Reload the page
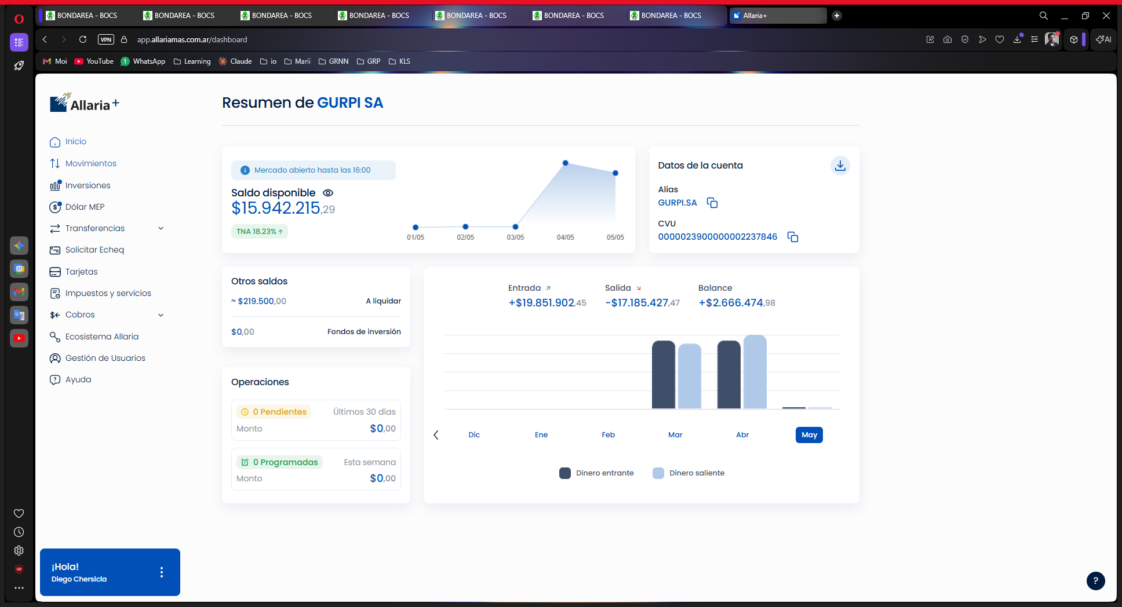The width and height of the screenshot is (1122, 607). [83, 39]
